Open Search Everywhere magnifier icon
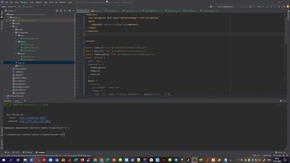Viewport: 290px width, 163px height. [284, 7]
